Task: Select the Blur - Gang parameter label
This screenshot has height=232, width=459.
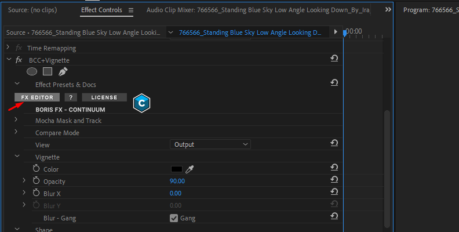Action: click(x=60, y=218)
